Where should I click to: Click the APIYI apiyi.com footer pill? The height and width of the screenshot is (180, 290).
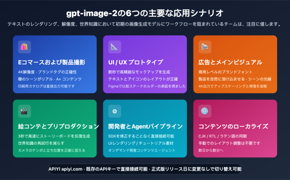[x=145, y=169]
